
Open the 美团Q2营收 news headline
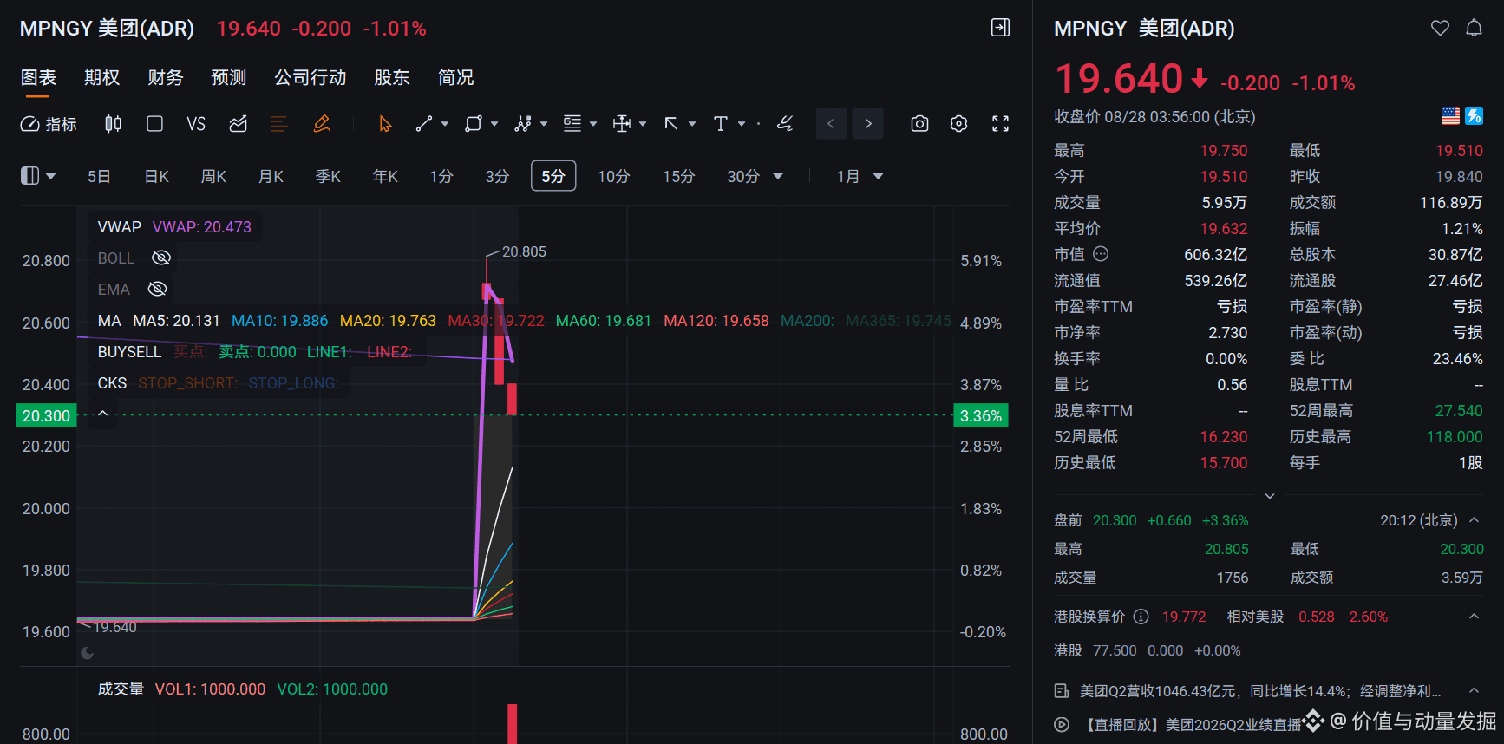pos(1259,690)
